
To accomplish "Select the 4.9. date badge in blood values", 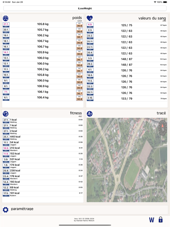I will point(90,25).
